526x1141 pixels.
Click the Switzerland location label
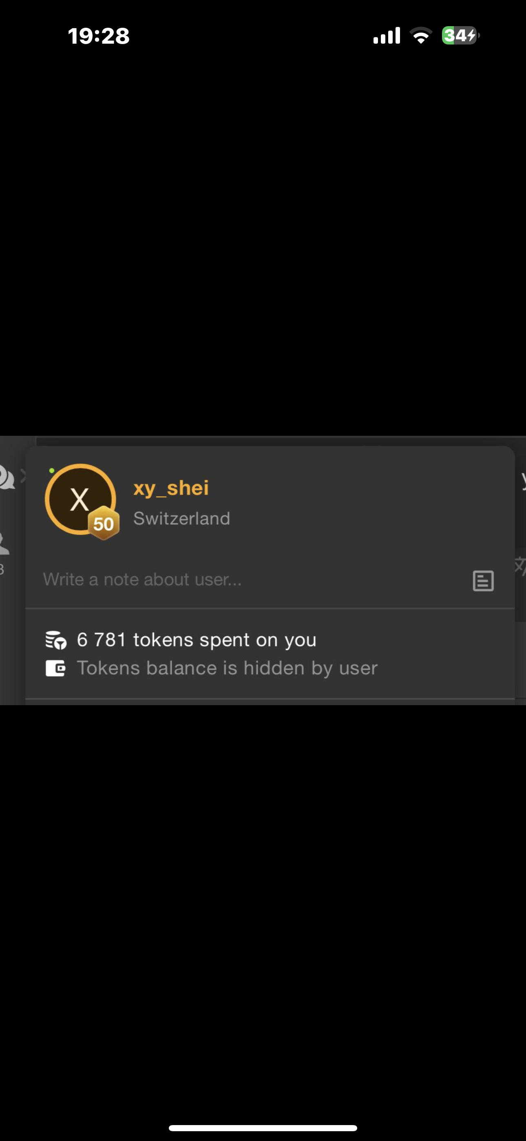pos(181,518)
